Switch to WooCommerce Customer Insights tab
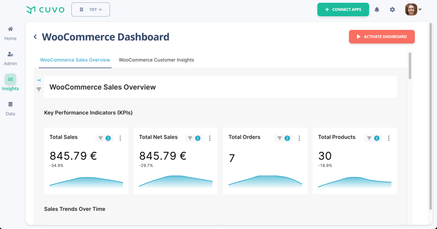 [x=156, y=60]
